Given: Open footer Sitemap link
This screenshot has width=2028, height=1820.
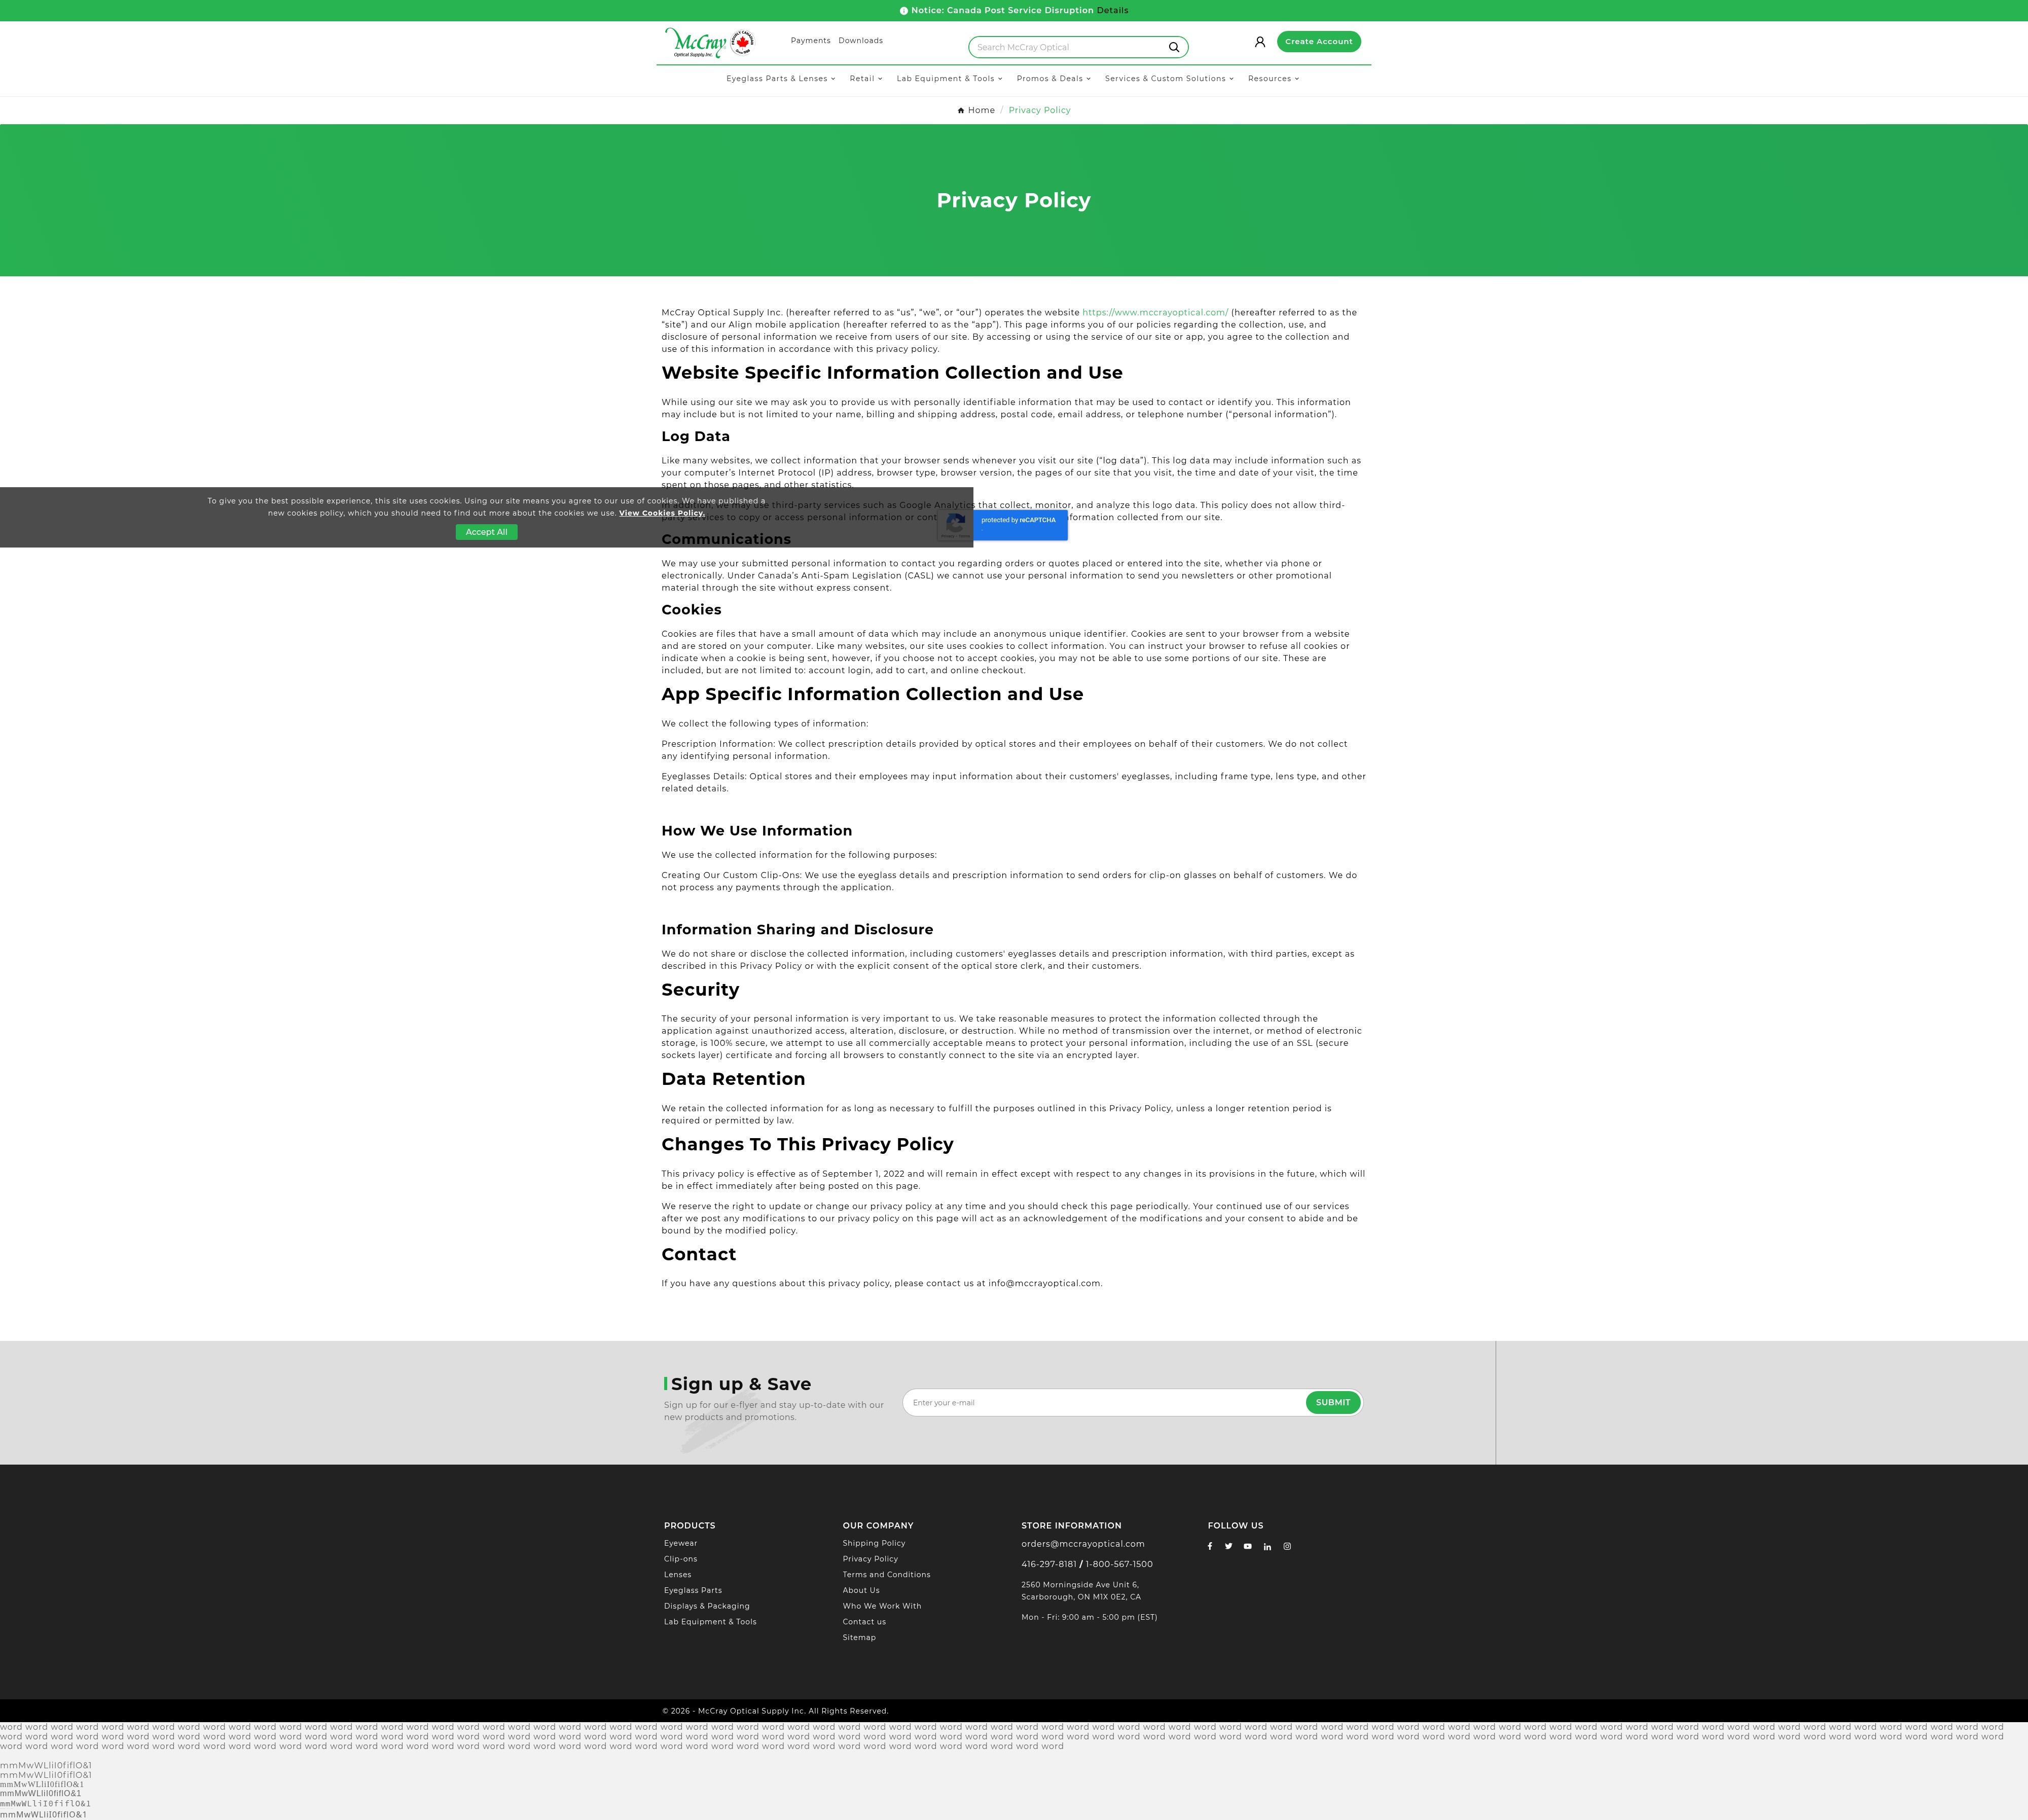Looking at the screenshot, I should (x=859, y=1637).
